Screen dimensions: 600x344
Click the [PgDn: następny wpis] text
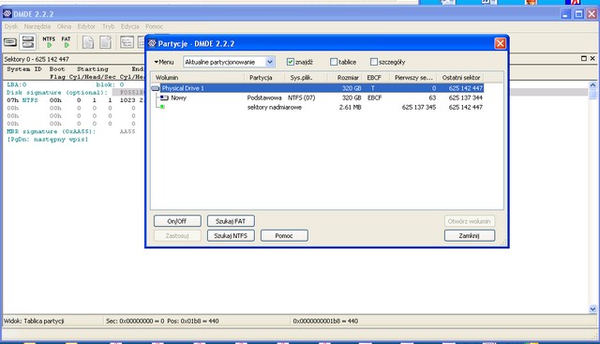coord(48,140)
